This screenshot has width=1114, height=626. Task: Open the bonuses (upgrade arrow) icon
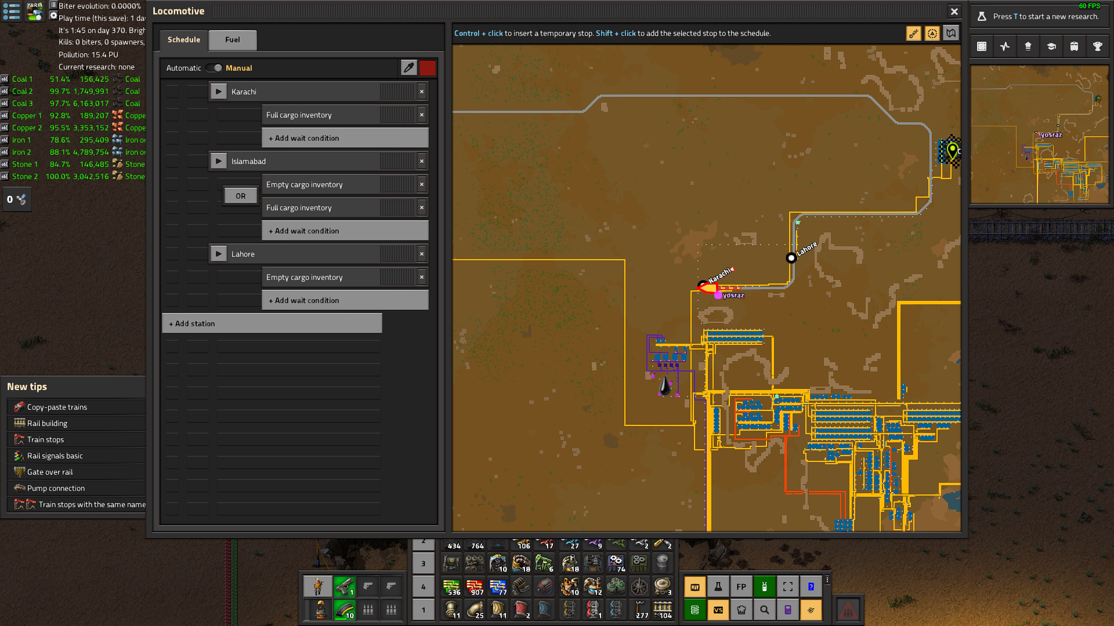[1028, 46]
